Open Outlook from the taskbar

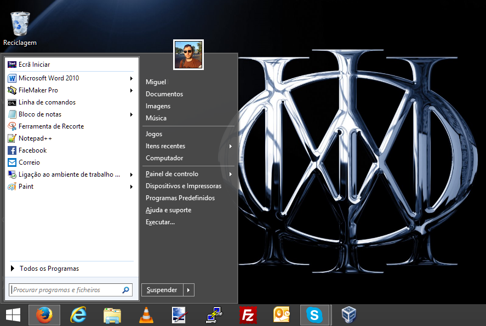click(282, 315)
